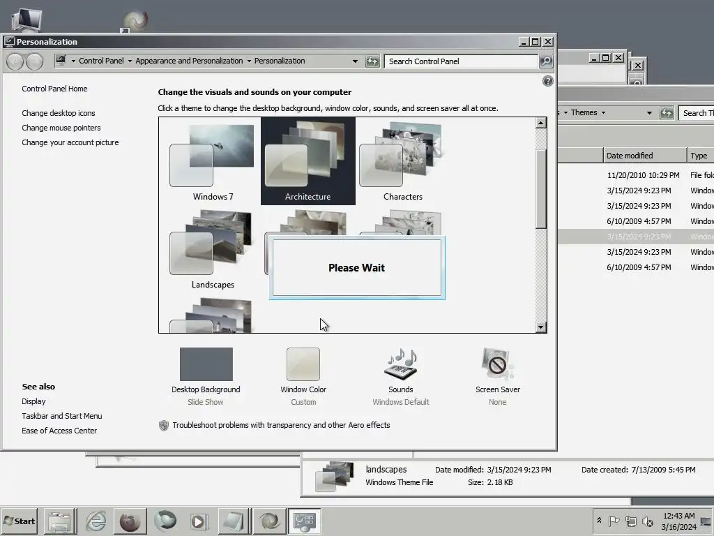Select the Characters theme
Viewport: 714px width, 536px height.
click(x=402, y=161)
